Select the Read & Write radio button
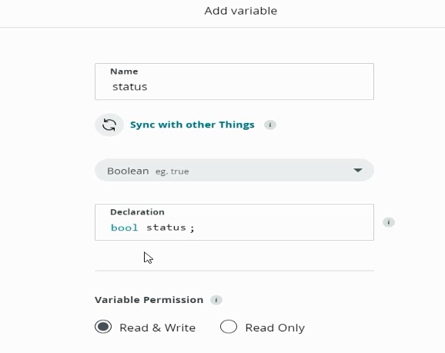This screenshot has height=353, width=445. 103,327
